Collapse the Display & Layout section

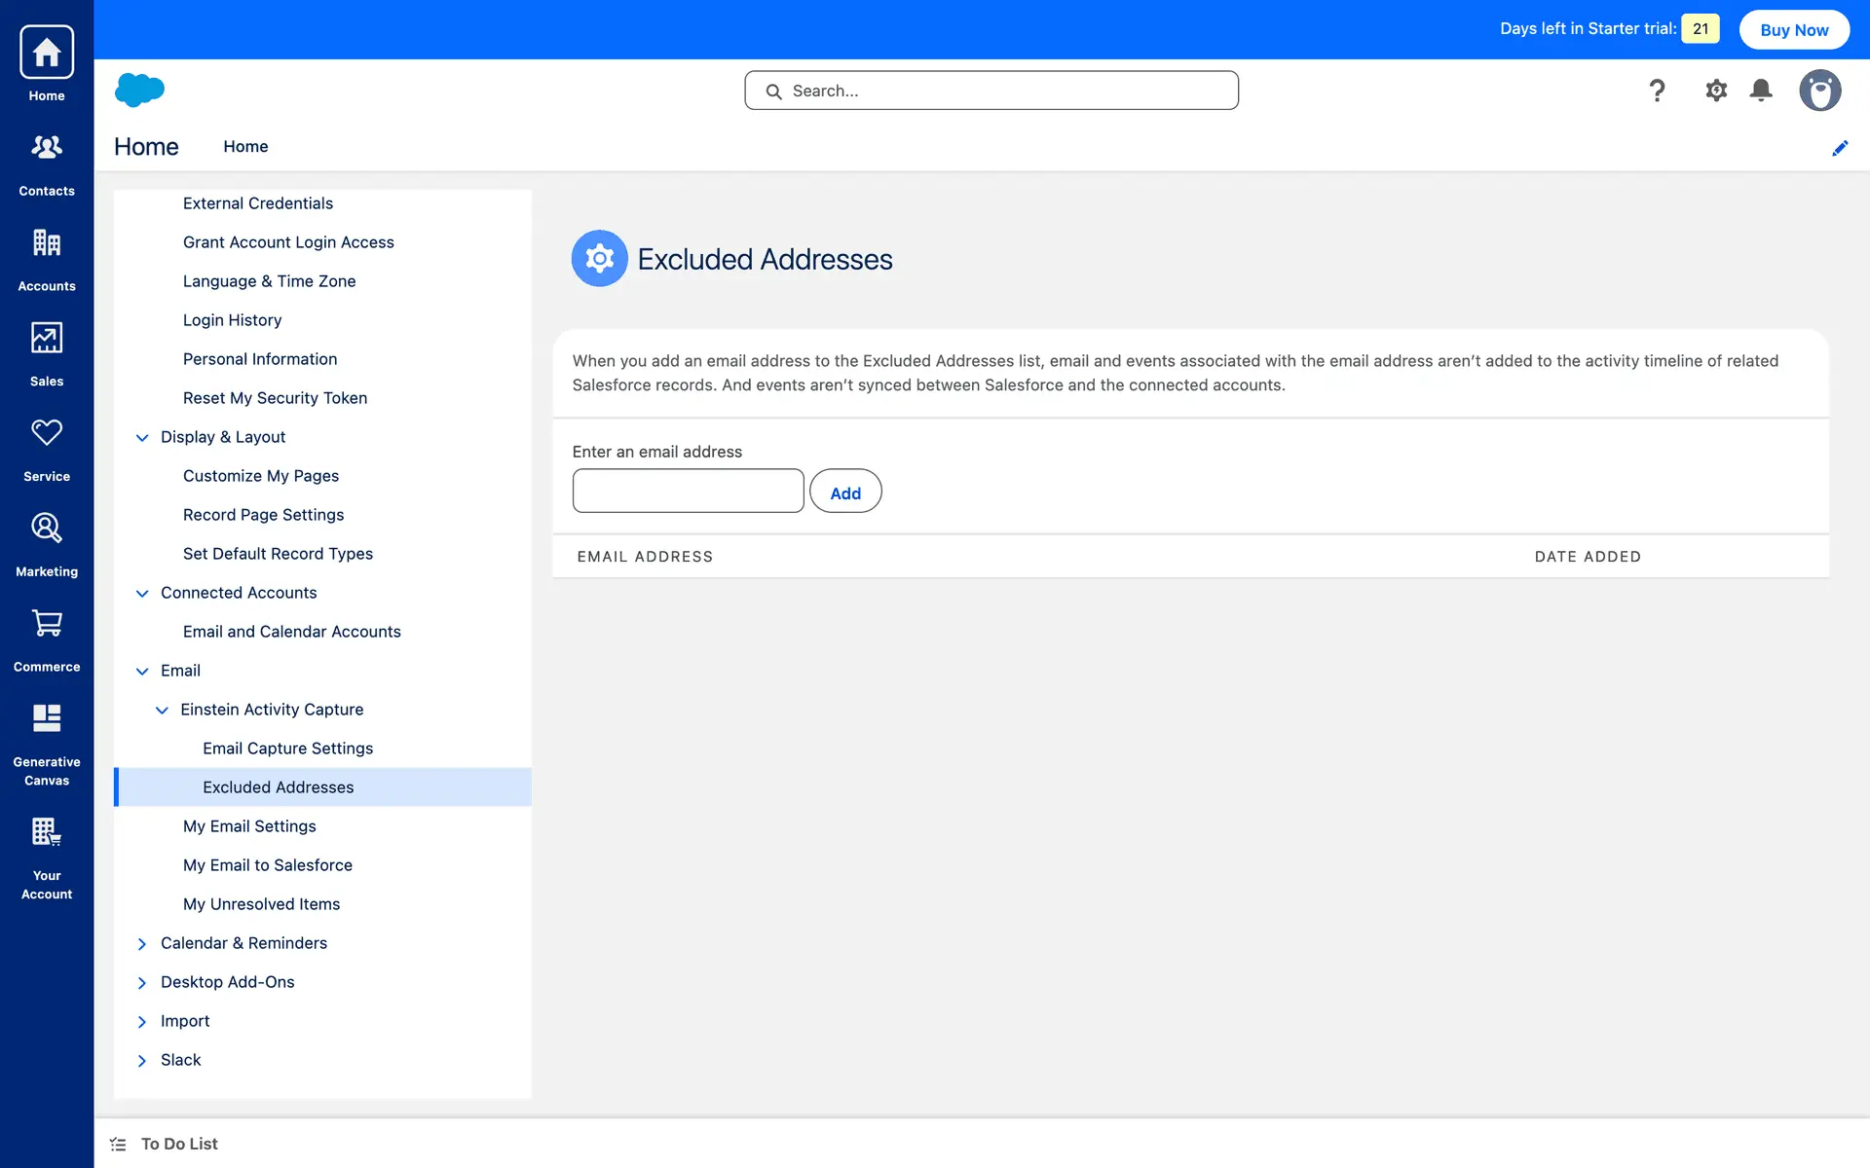tap(142, 437)
